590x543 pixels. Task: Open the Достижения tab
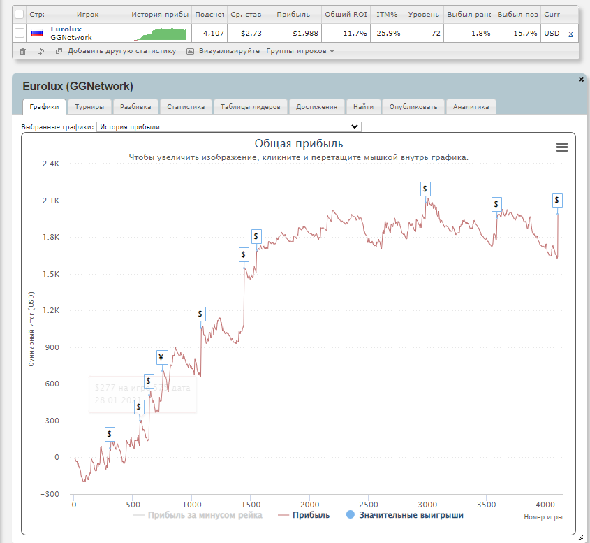point(316,106)
